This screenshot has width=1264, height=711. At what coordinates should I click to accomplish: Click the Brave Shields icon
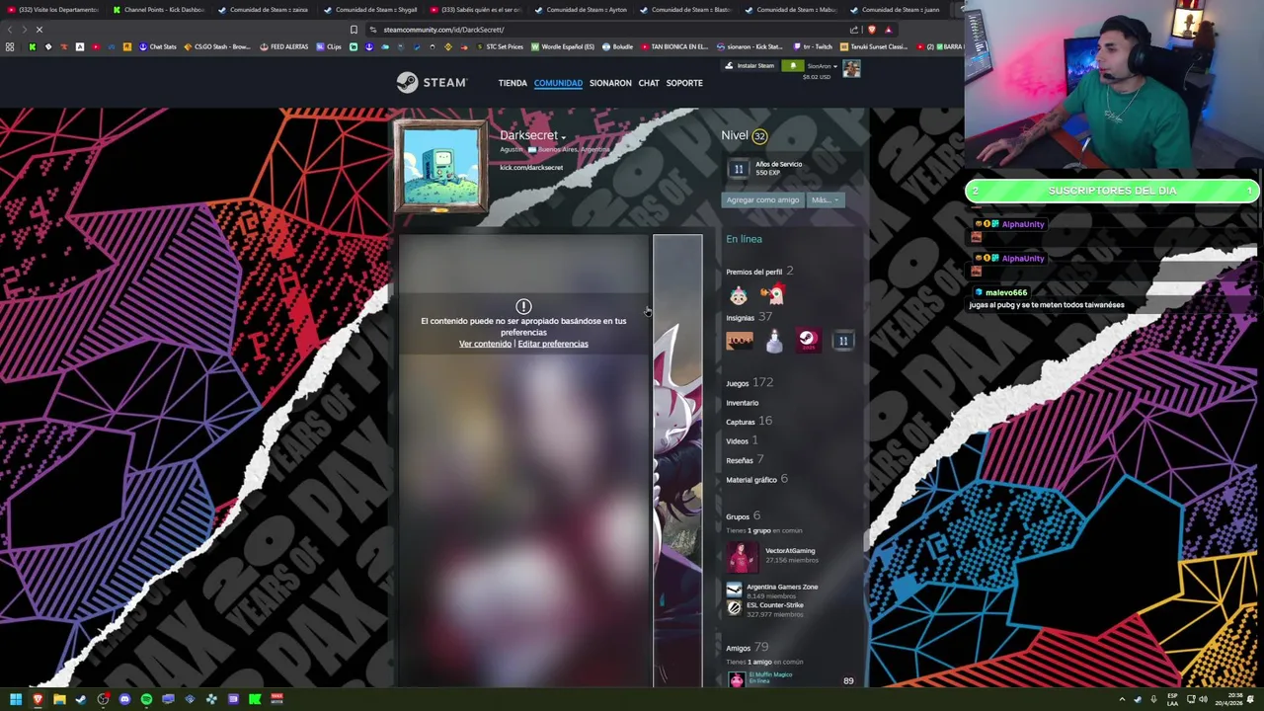(871, 30)
